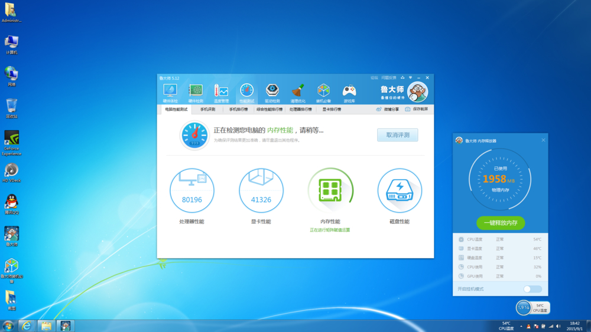
Task: Open the title bar dropdown menu arrow
Action: [x=411, y=78]
